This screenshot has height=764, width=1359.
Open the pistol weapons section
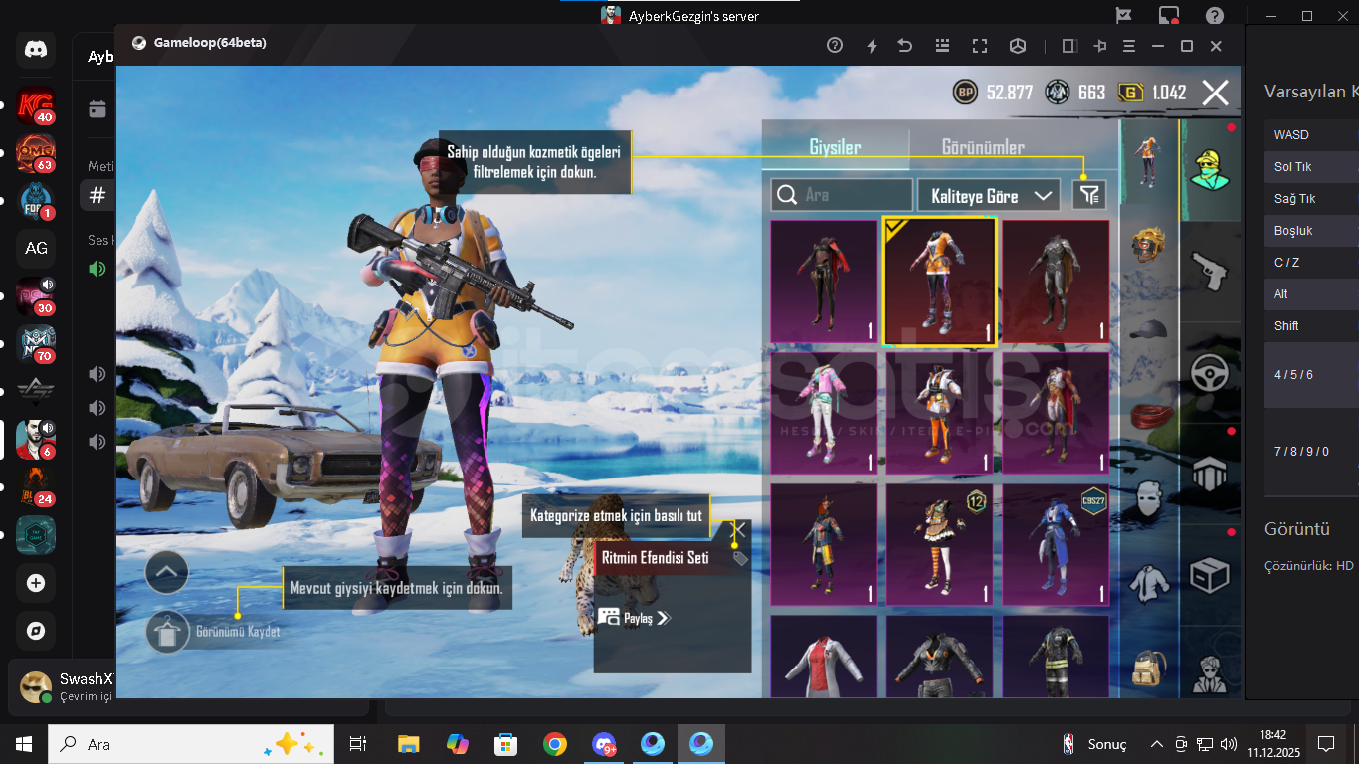[x=1209, y=271]
